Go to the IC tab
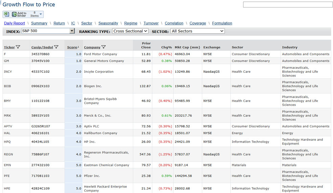333x193 pixels. coord(73,23)
